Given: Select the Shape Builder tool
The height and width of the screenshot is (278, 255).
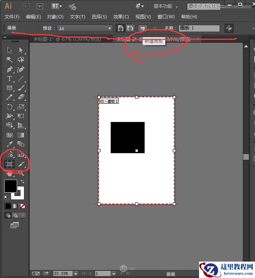Looking at the screenshot, I should point(10,125).
